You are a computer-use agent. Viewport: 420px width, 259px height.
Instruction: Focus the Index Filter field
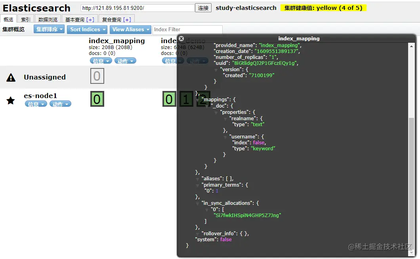187,29
